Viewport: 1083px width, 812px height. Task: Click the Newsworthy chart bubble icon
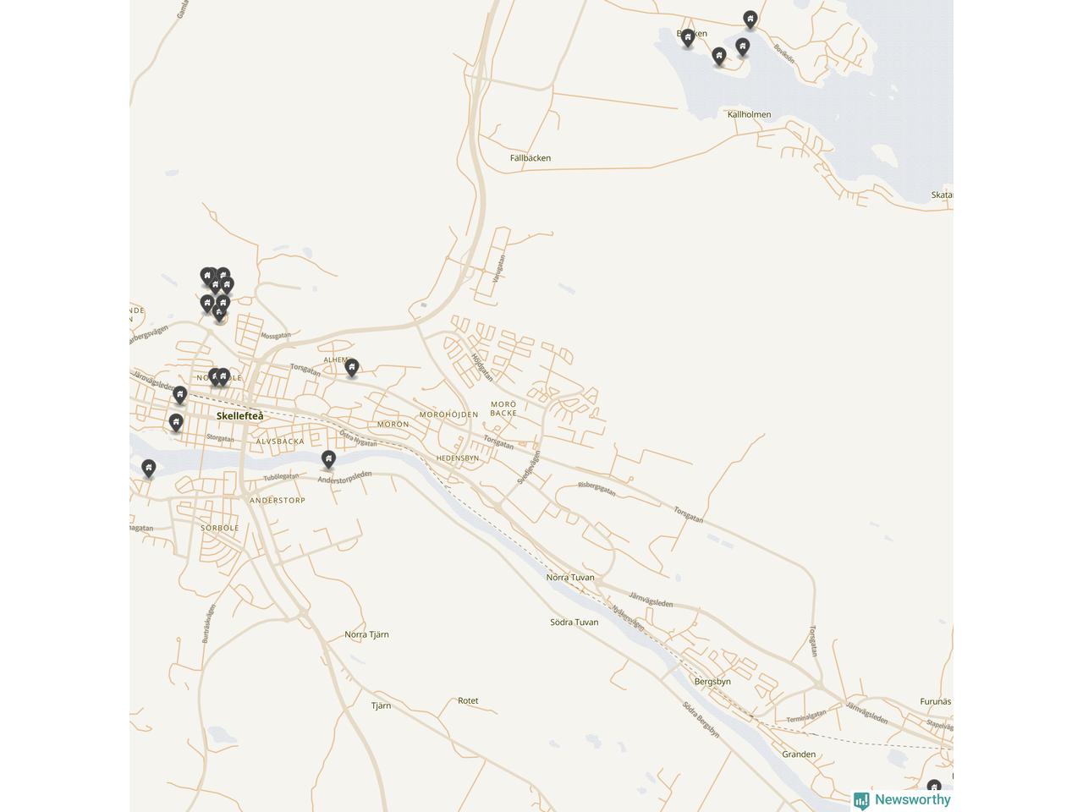click(861, 800)
